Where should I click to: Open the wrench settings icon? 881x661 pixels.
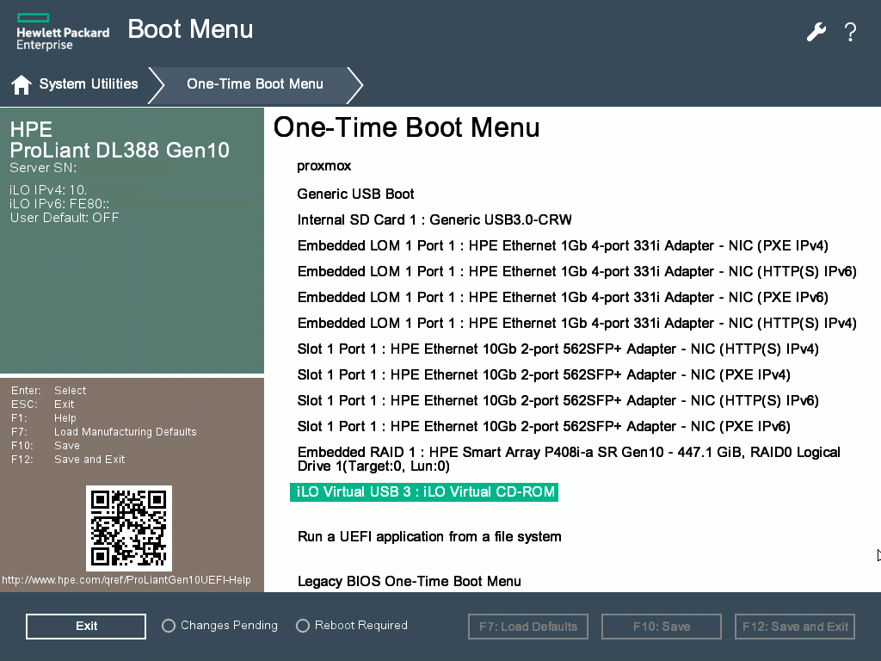click(x=816, y=32)
